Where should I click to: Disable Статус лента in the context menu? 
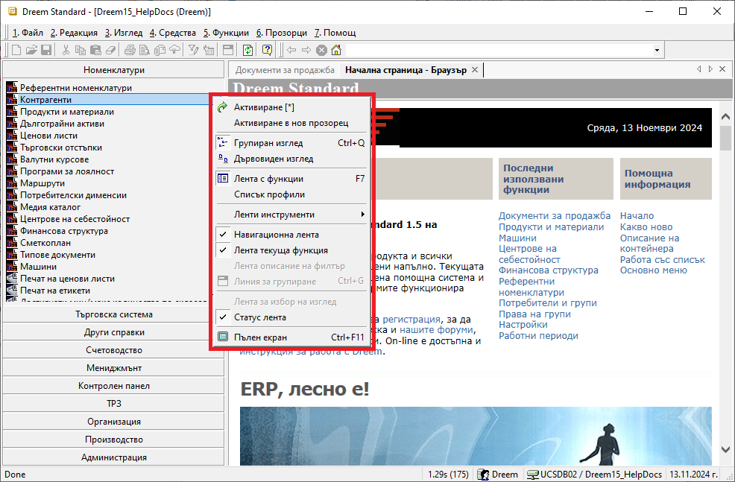(259, 317)
